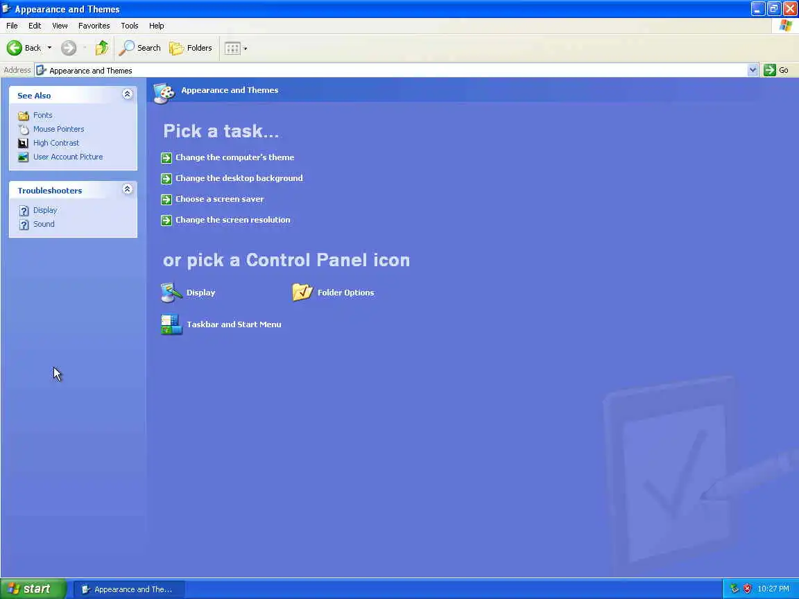The width and height of the screenshot is (799, 599).
Task: Open the Views dropdown arrow
Action: (x=245, y=49)
